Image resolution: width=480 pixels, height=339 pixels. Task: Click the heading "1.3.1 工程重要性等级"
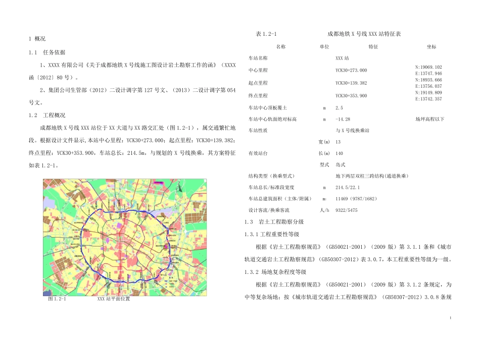[x=271, y=235]
